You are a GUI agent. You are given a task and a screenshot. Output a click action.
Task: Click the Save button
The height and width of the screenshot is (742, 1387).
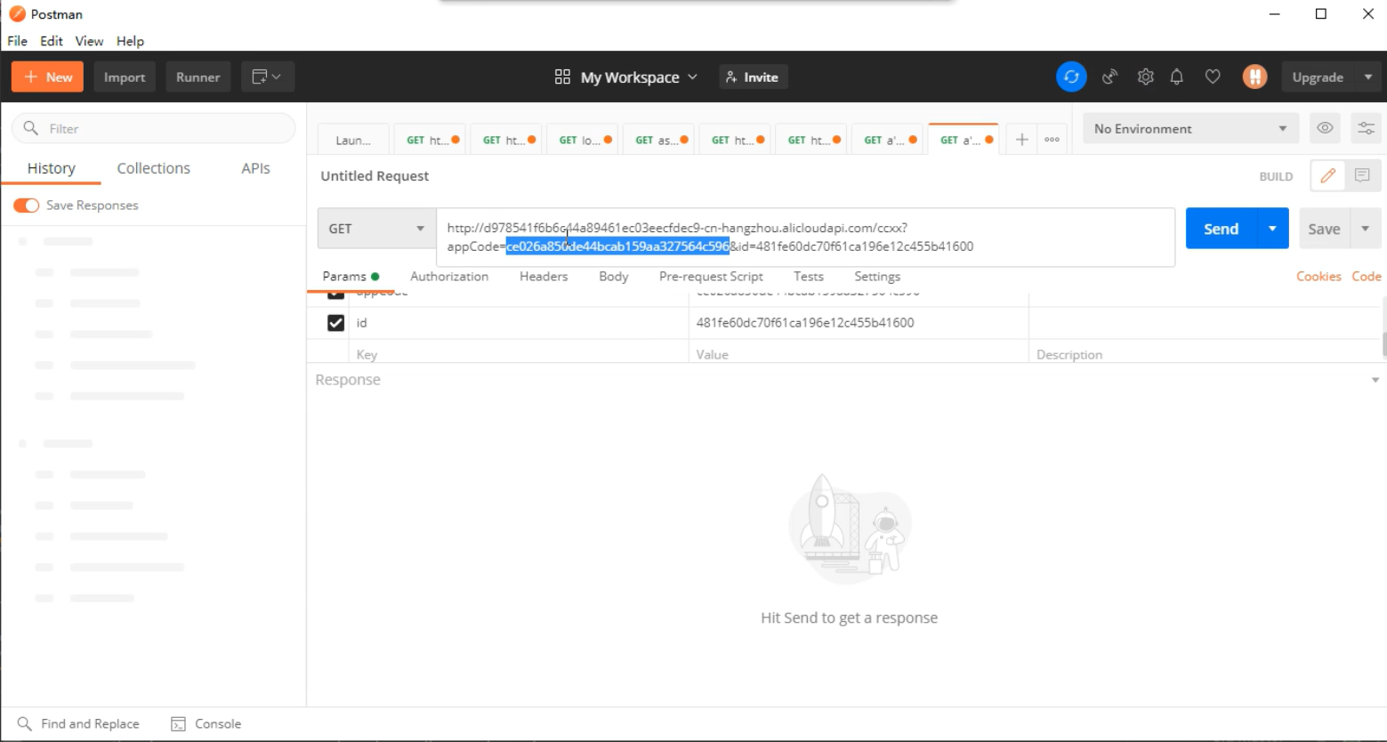(x=1324, y=229)
